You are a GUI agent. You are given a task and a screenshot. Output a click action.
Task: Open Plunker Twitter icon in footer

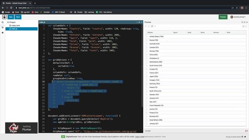[245, 136]
